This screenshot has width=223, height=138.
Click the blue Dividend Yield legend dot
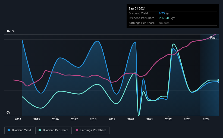pyautogui.click(x=9, y=130)
